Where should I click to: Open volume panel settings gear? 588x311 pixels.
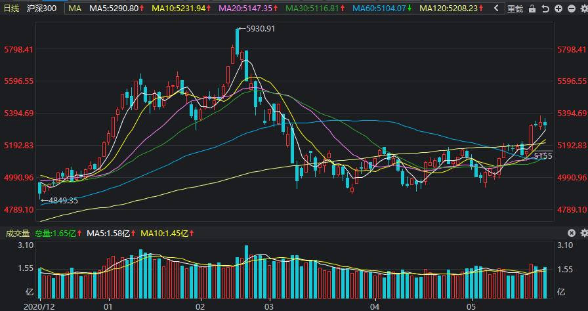pos(584,233)
